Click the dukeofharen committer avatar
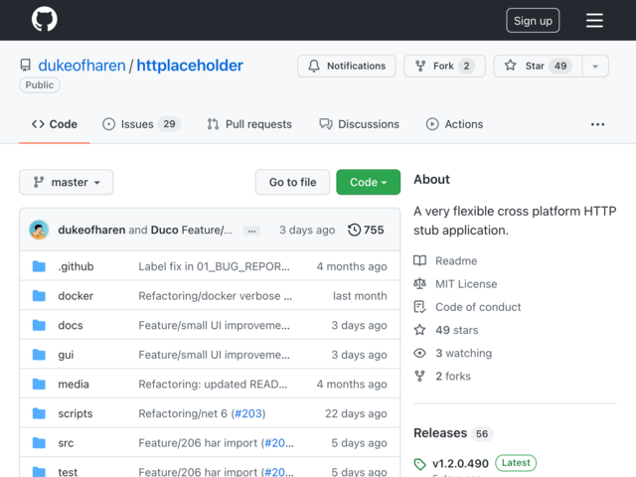The height and width of the screenshot is (477, 636). click(39, 230)
